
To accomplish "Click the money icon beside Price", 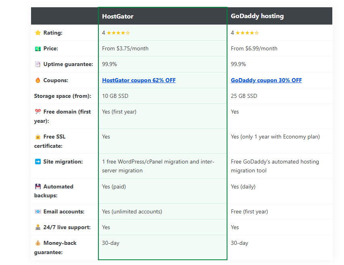I will pos(38,48).
